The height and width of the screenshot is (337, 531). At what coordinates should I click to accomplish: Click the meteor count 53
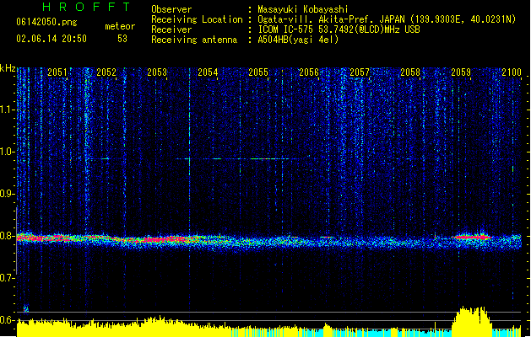click(x=122, y=39)
